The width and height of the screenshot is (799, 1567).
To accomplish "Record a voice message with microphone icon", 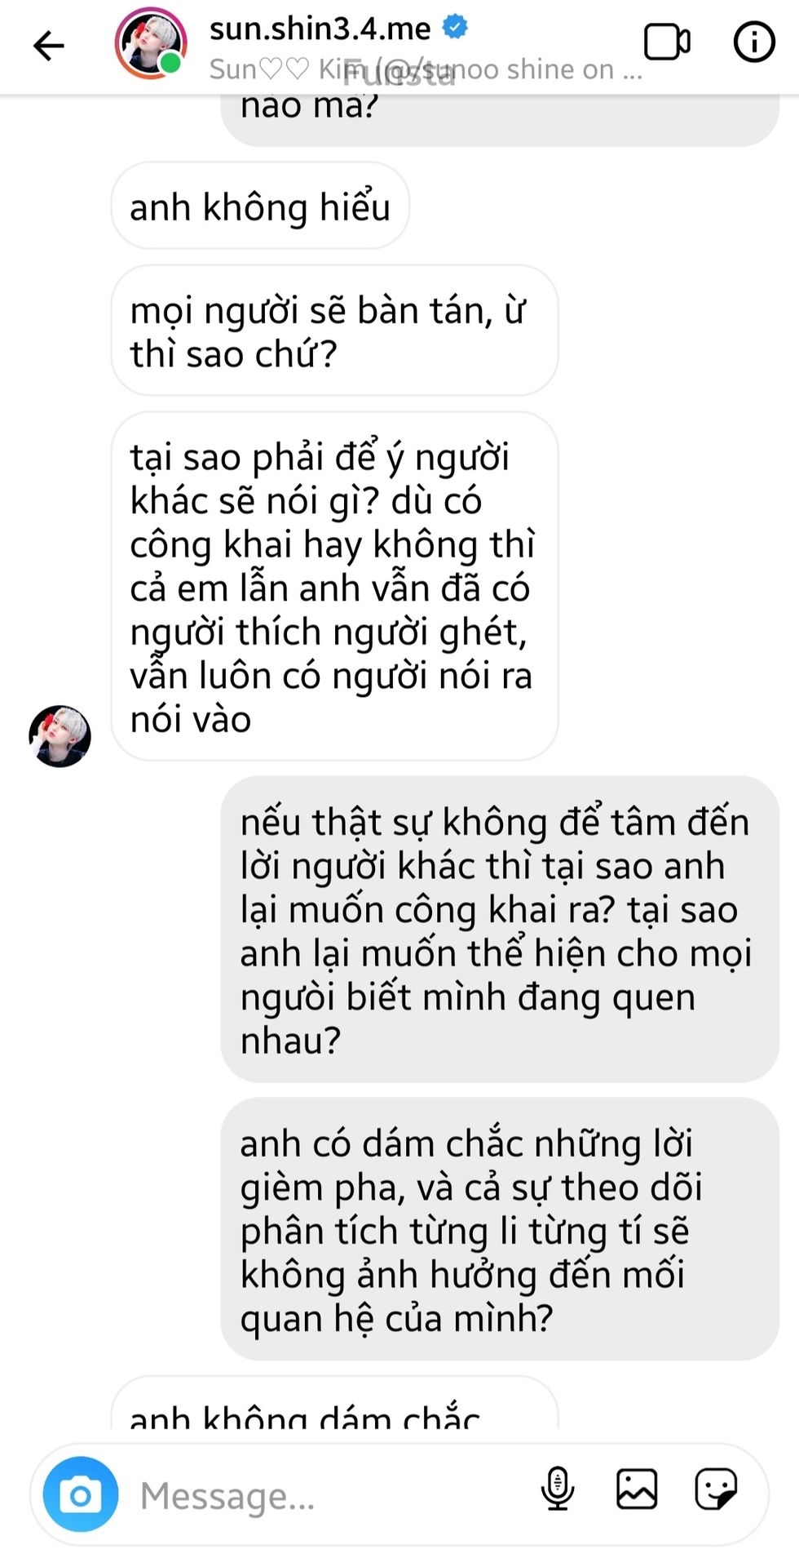I will coord(558,1489).
